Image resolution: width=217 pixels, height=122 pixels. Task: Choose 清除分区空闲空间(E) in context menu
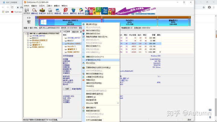pos(101,83)
